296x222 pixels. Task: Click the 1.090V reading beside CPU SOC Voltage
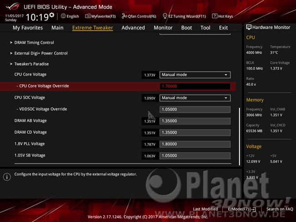(x=150, y=98)
